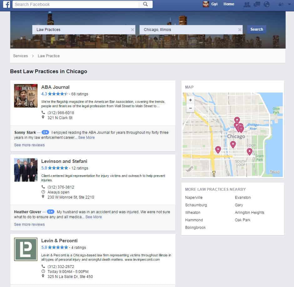This screenshot has height=287, width=294.
Task: Click the map pin near Grant Park
Action: [x=249, y=152]
